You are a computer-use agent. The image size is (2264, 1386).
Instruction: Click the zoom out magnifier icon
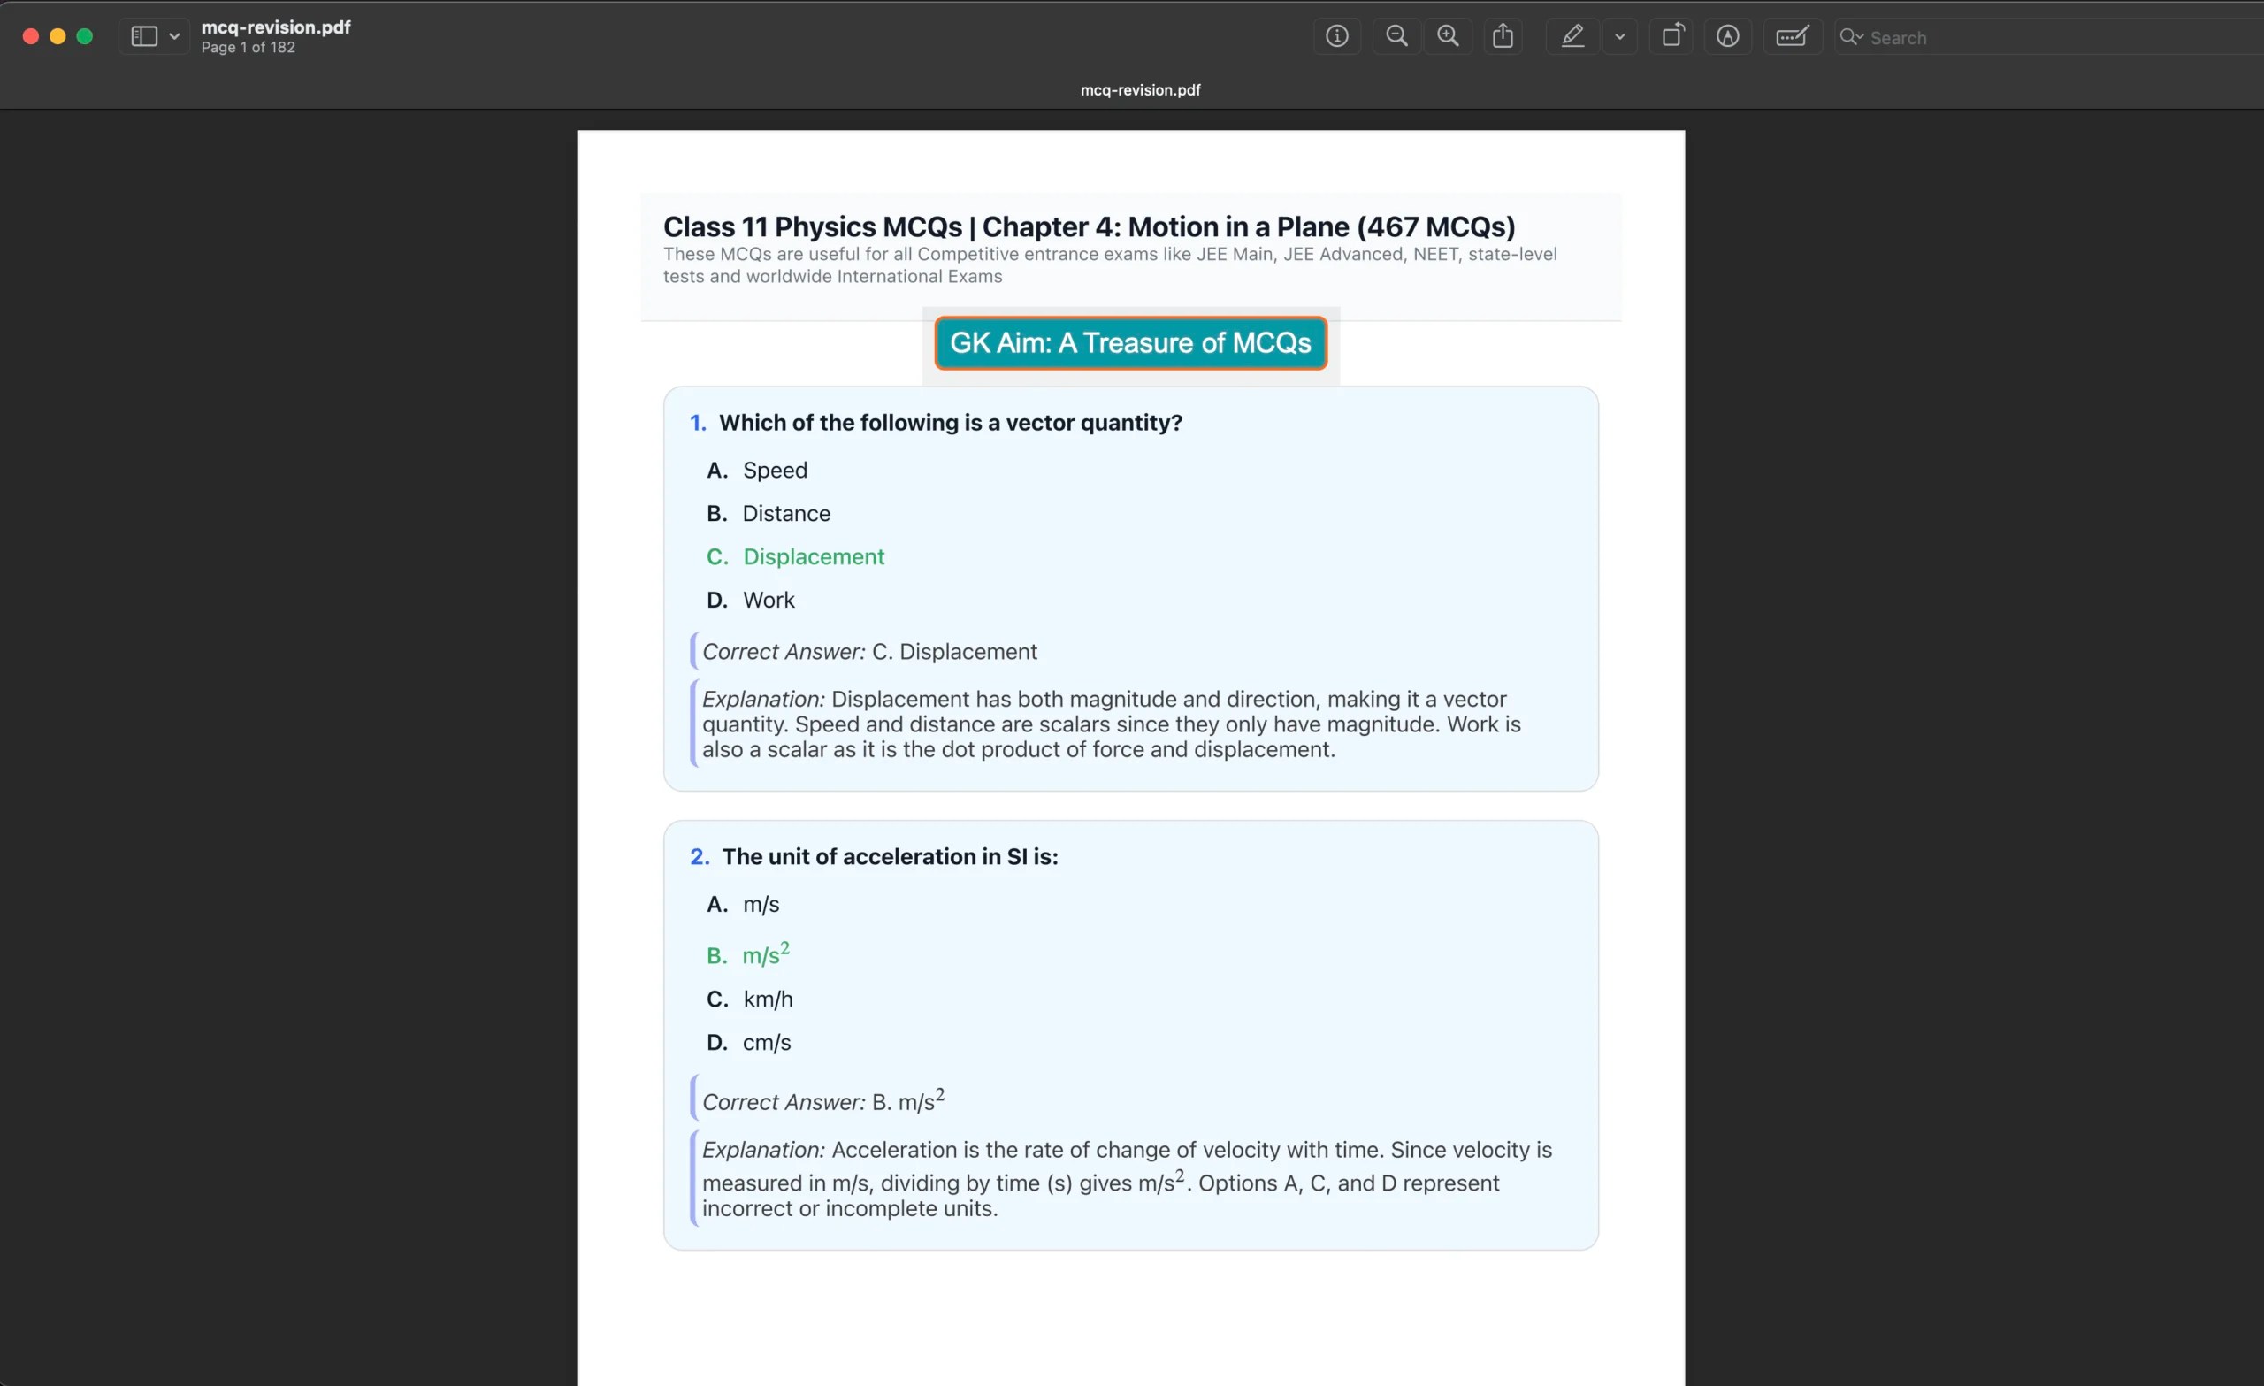(x=1396, y=36)
